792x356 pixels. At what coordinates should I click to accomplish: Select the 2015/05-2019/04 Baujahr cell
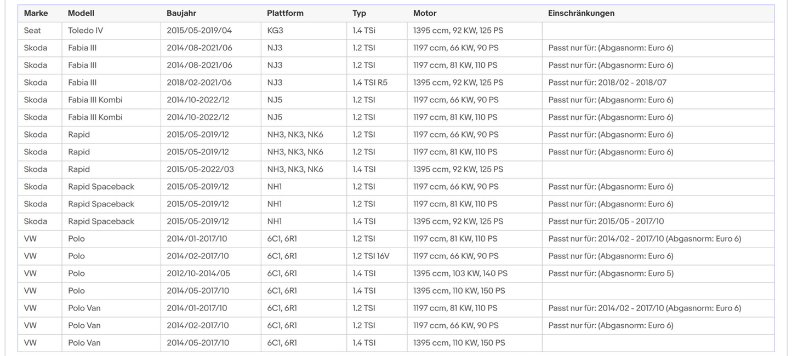199,31
